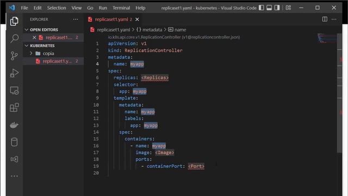Collapse the Open Editors section

[x=27, y=29]
